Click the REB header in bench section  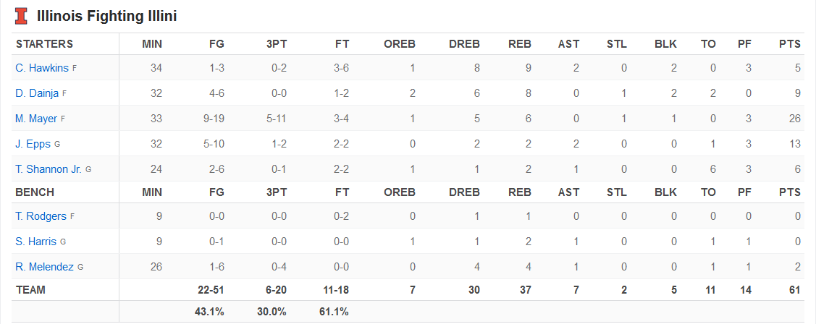pos(520,192)
